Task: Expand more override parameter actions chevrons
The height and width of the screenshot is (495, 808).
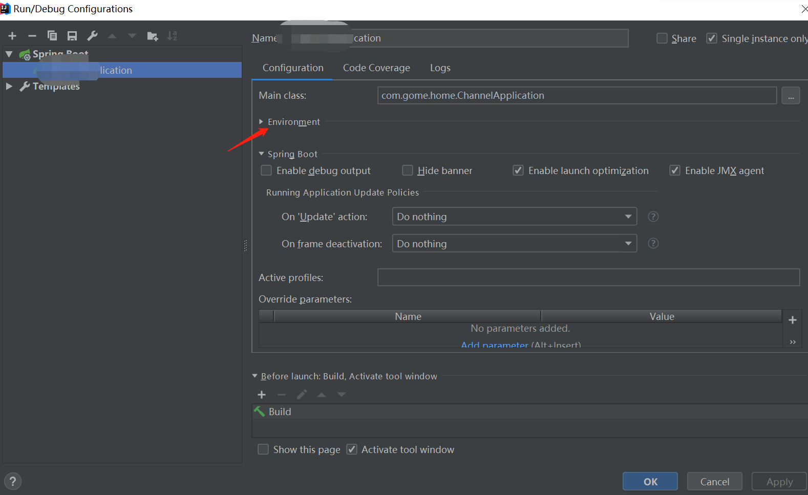Action: [x=793, y=342]
